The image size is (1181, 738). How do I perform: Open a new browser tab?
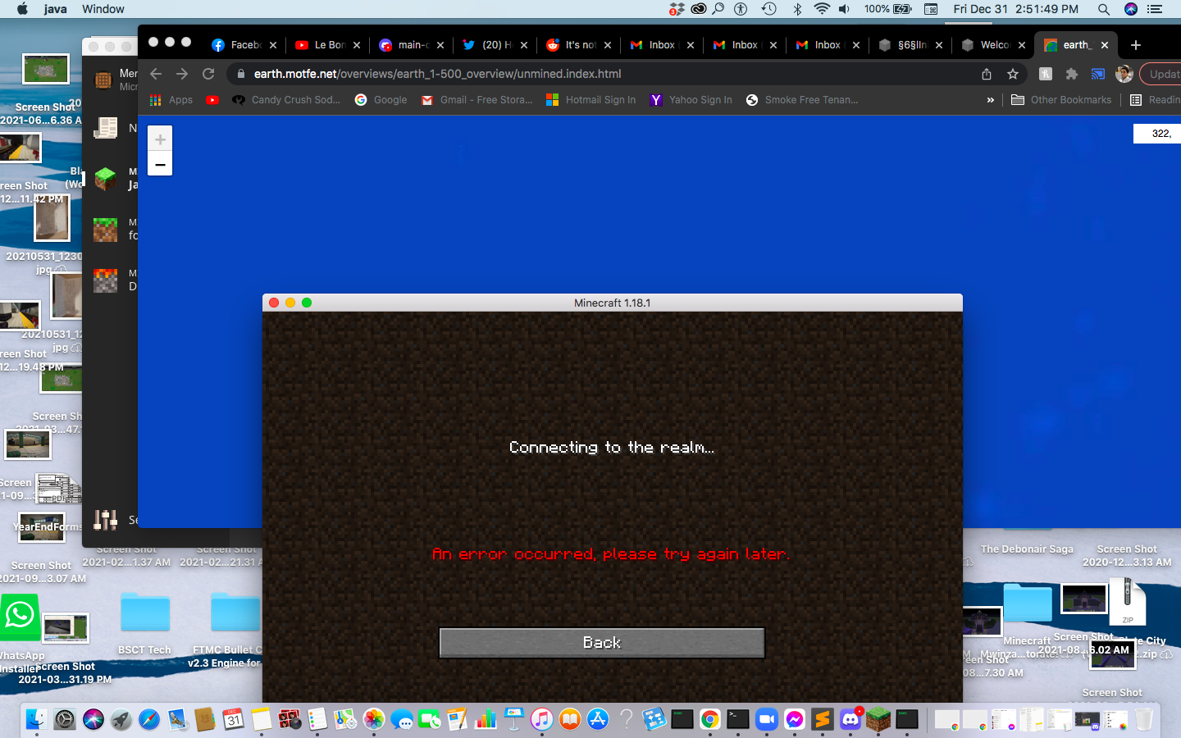point(1136,45)
